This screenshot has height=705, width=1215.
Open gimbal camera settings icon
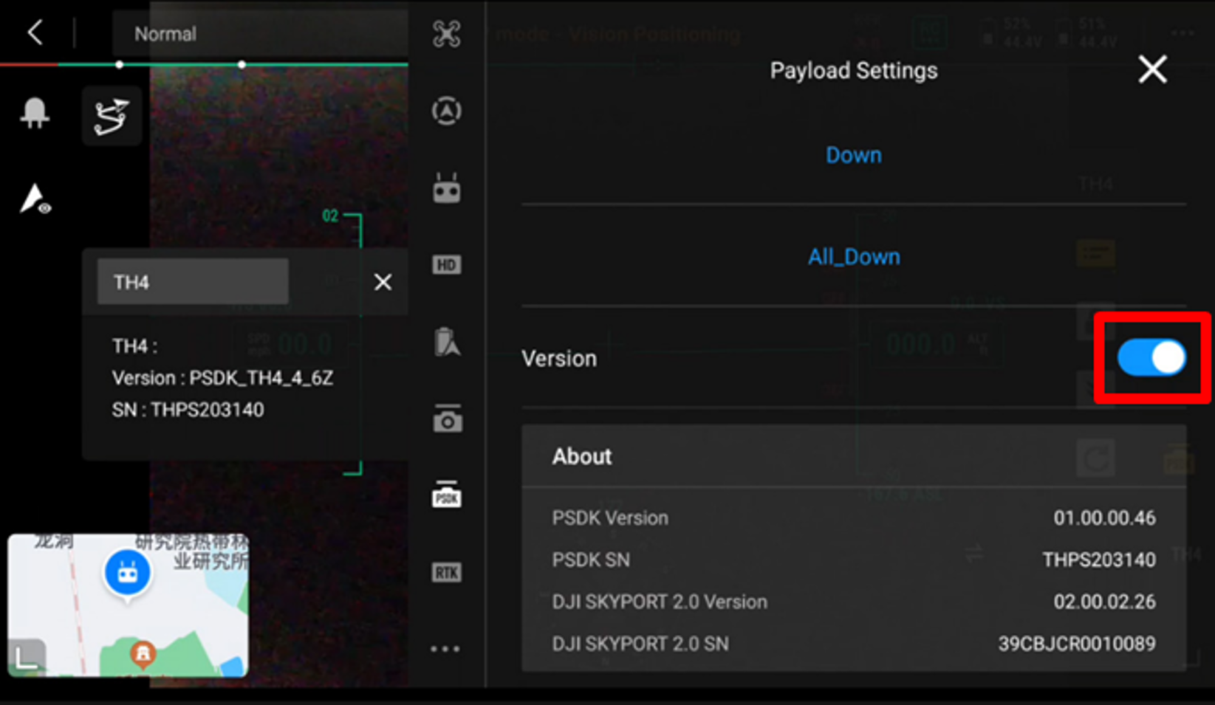[x=447, y=419]
